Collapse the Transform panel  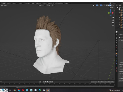coord(119,40)
